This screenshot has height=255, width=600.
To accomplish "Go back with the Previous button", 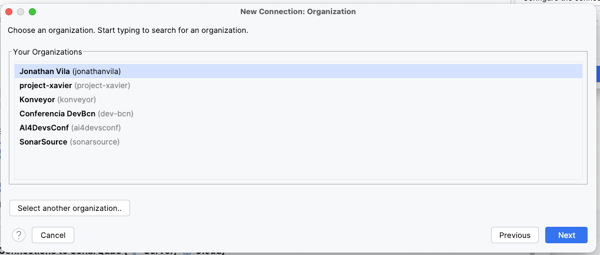I will pos(515,235).
